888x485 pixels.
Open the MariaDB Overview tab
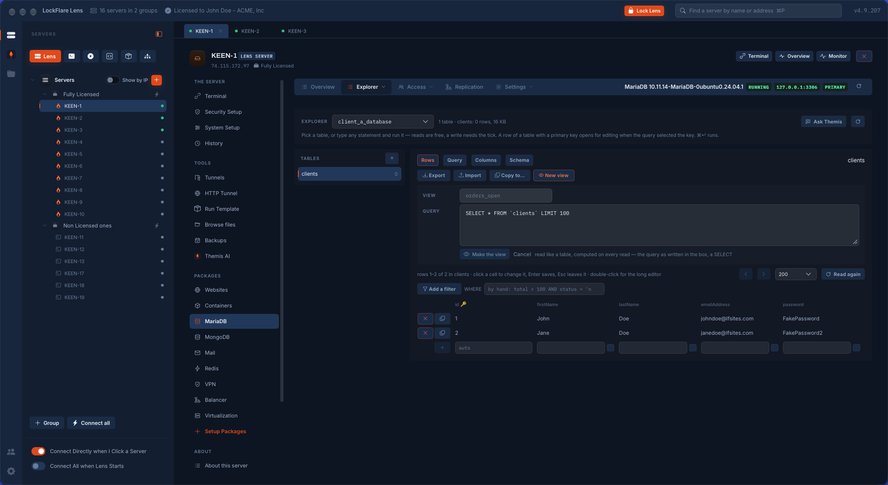tap(318, 87)
